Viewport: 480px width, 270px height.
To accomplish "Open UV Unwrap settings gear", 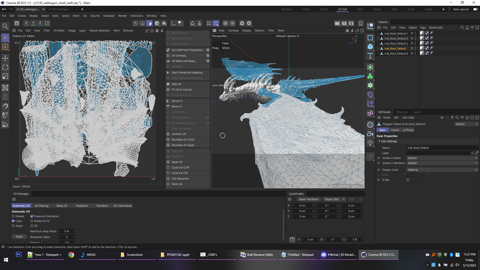I will [x=208, y=55].
